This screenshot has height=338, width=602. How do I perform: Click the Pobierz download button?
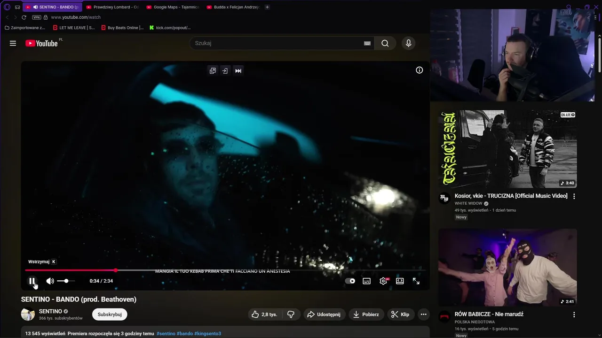pos(366,315)
